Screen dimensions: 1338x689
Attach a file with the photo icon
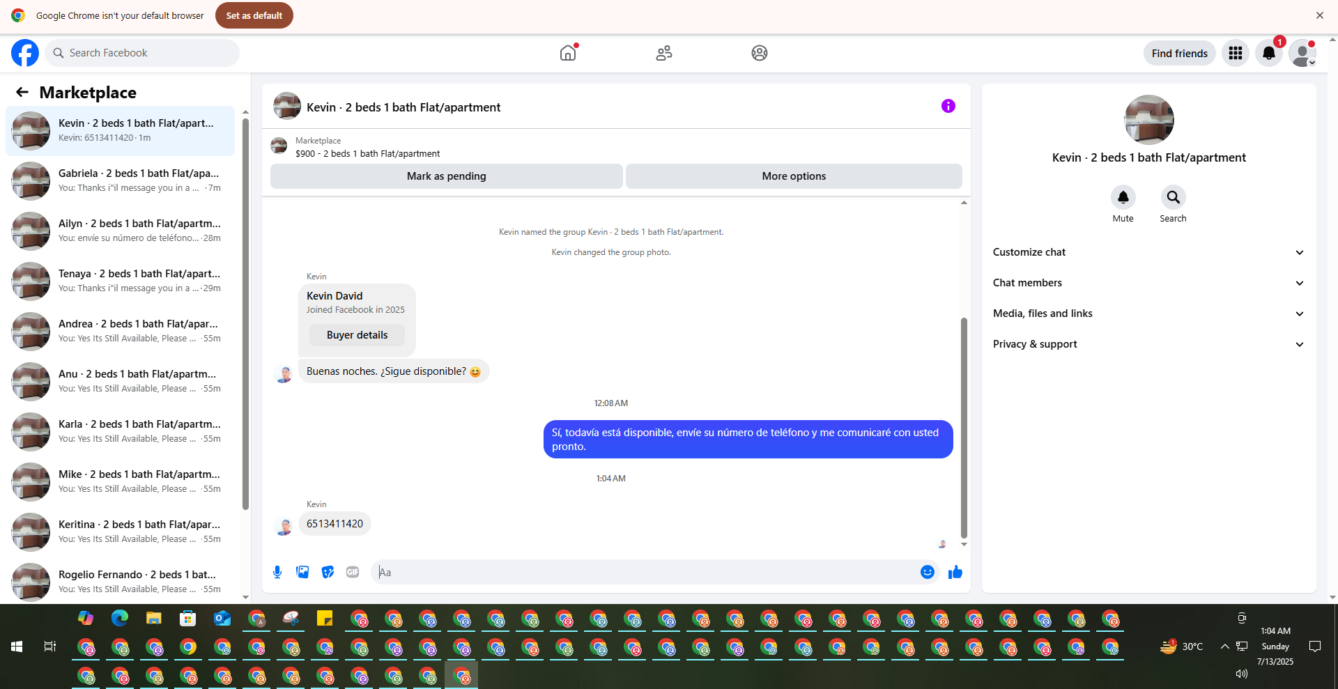[302, 572]
